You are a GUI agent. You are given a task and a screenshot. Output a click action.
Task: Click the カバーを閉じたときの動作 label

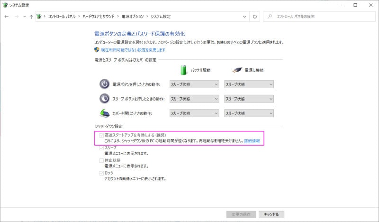tap(132, 113)
